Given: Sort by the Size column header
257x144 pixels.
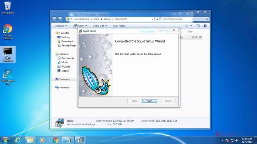Looking at the screenshot, I should (190, 32).
